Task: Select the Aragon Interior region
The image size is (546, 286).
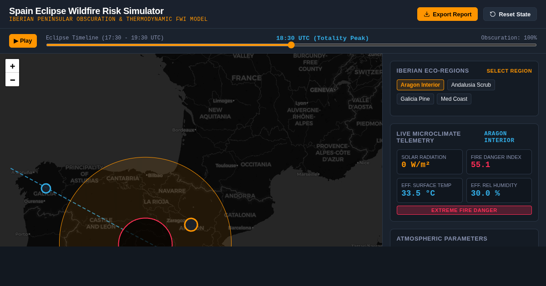Action: [x=420, y=85]
